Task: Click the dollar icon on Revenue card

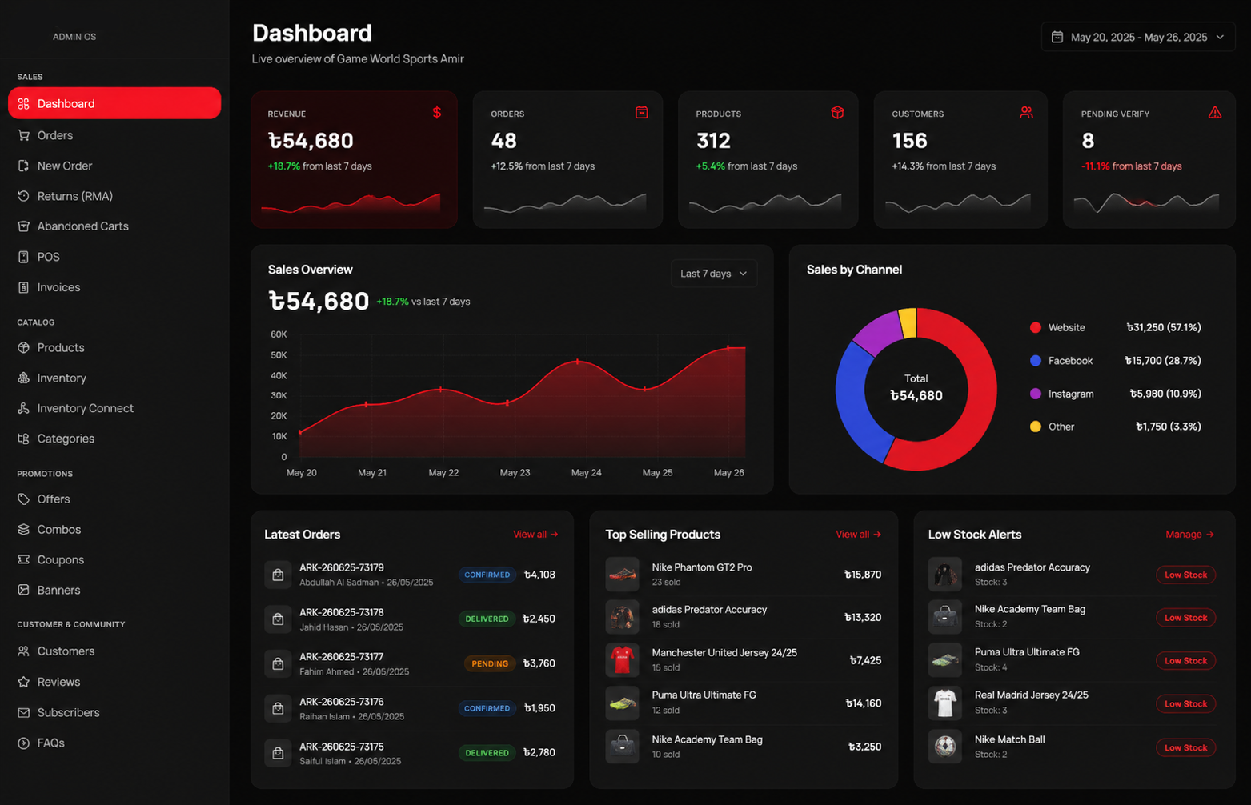Action: pyautogui.click(x=437, y=113)
